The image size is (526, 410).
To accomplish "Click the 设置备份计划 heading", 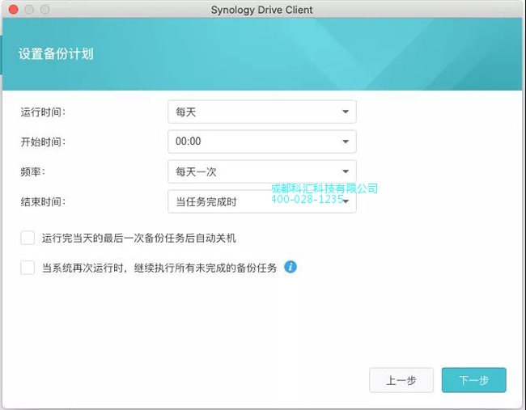I will [x=56, y=54].
